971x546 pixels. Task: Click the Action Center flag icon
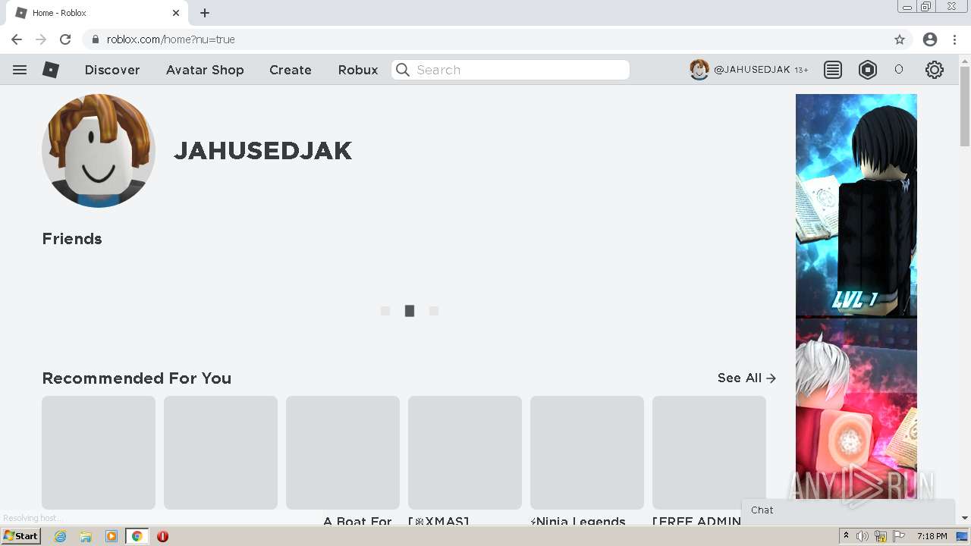tap(899, 536)
